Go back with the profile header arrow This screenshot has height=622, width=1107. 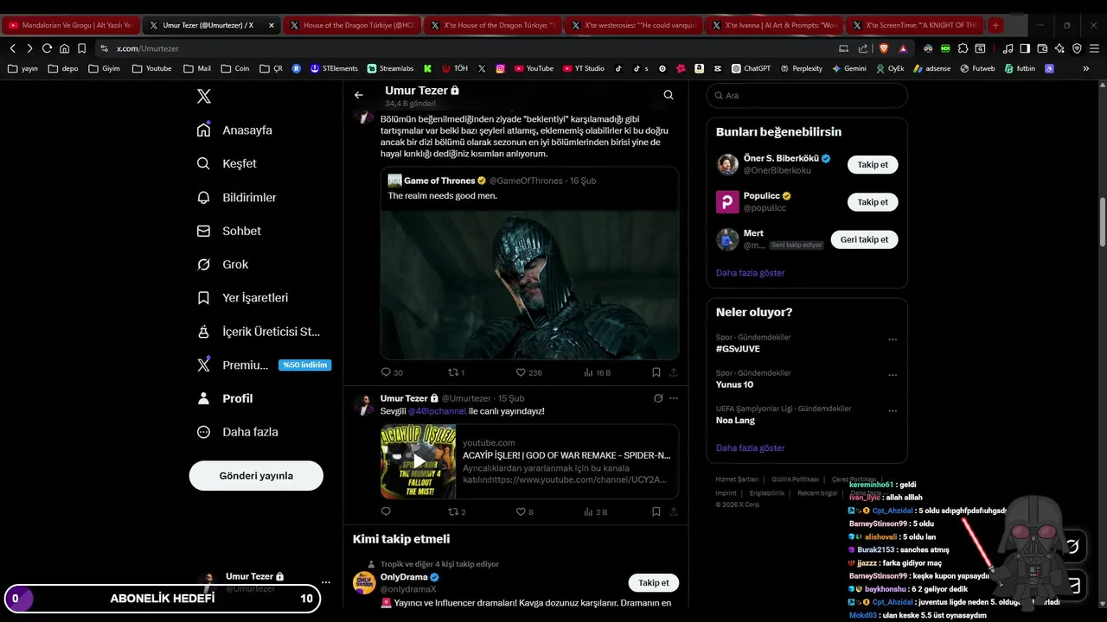(x=359, y=95)
